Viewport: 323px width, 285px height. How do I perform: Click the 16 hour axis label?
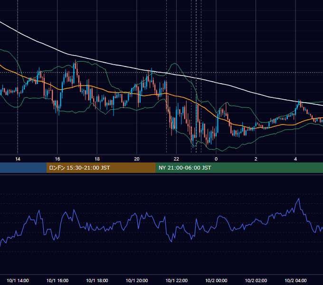(x=57, y=159)
